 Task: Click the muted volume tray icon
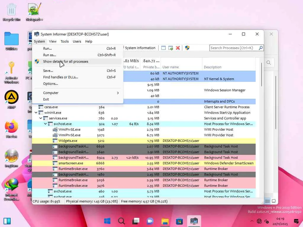tap(267, 221)
